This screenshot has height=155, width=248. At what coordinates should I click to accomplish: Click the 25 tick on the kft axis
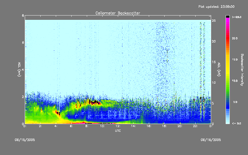pos(214,21)
